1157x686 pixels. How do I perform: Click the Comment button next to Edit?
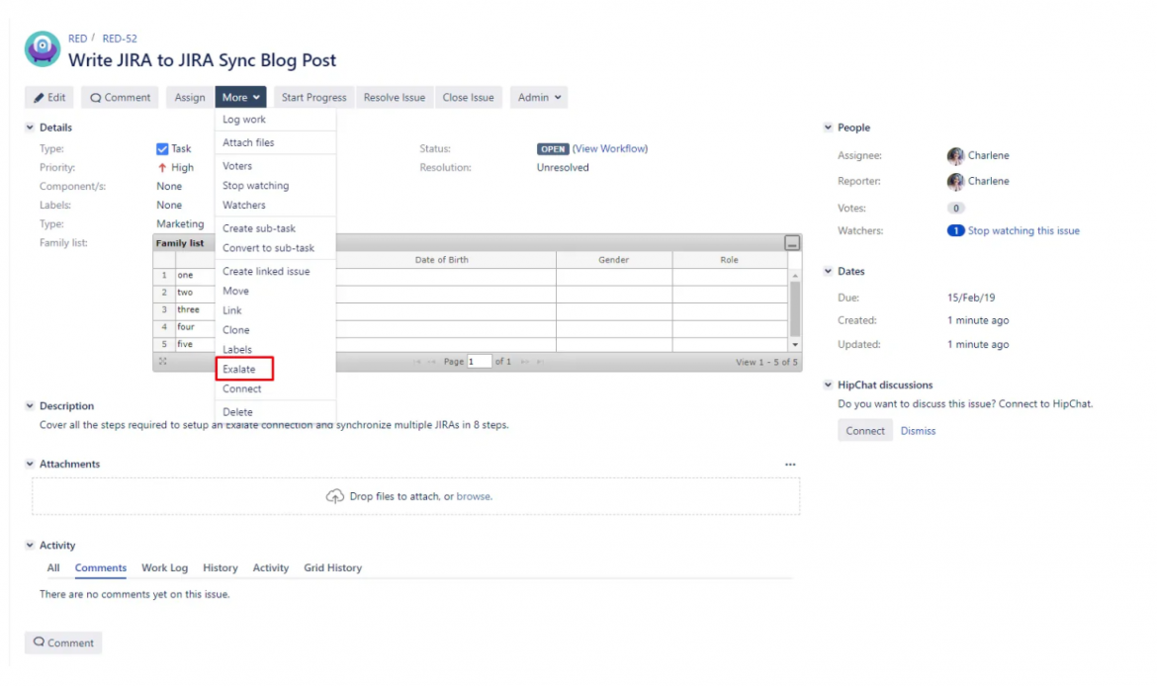pyautogui.click(x=121, y=98)
